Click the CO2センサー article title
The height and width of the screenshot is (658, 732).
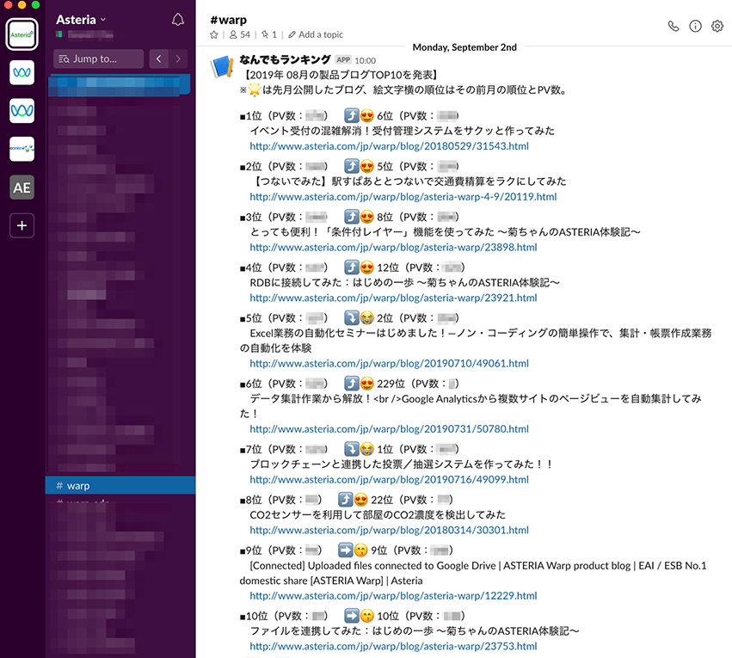(378, 514)
